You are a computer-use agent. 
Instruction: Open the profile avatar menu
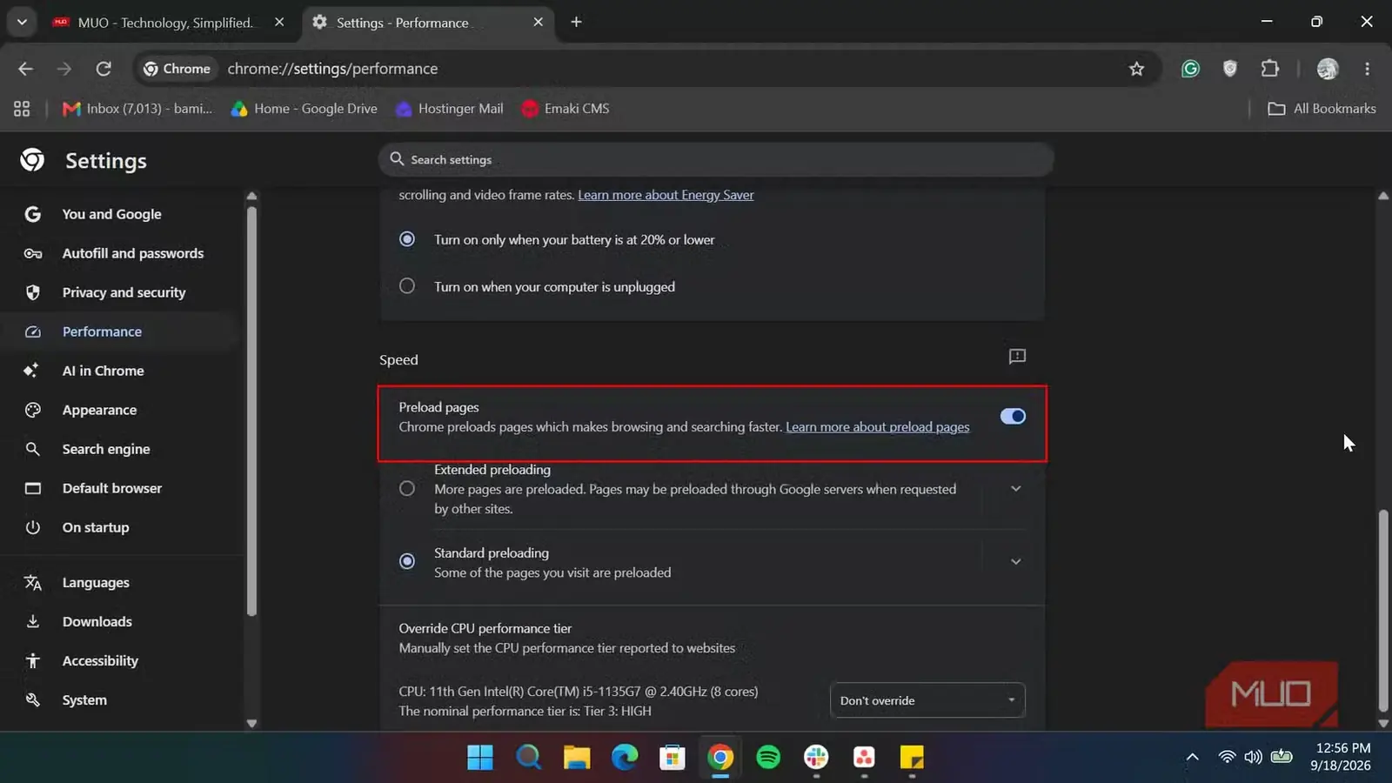1328,69
